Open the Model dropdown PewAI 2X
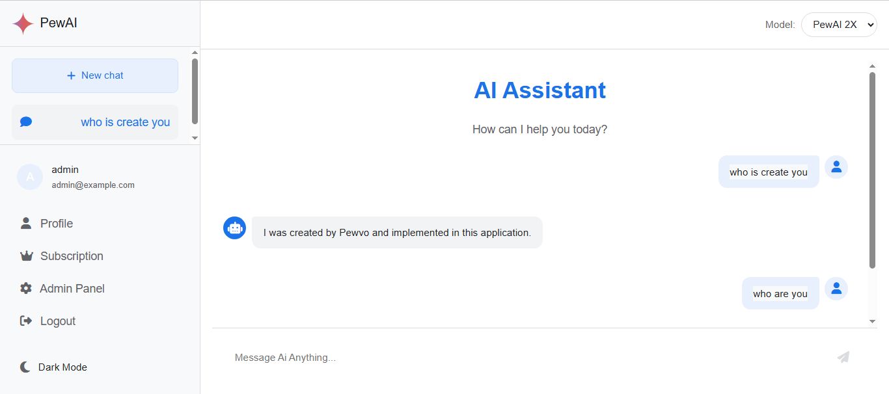Image resolution: width=889 pixels, height=394 pixels. coord(839,25)
